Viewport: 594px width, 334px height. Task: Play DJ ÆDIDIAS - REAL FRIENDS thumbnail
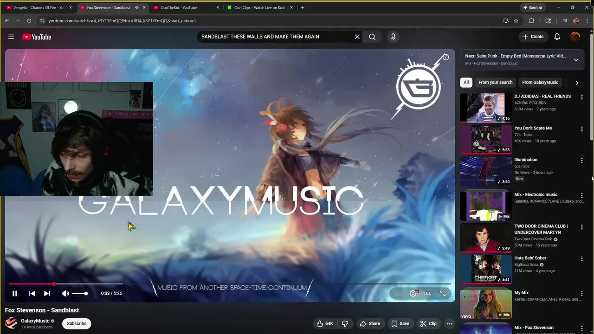[x=486, y=108]
